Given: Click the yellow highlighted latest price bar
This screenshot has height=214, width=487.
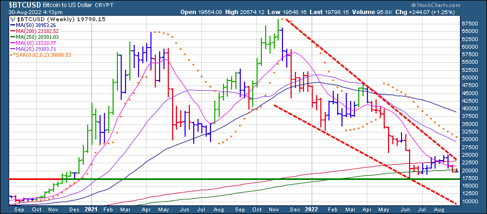Looking at the screenshot, I should click(456, 170).
